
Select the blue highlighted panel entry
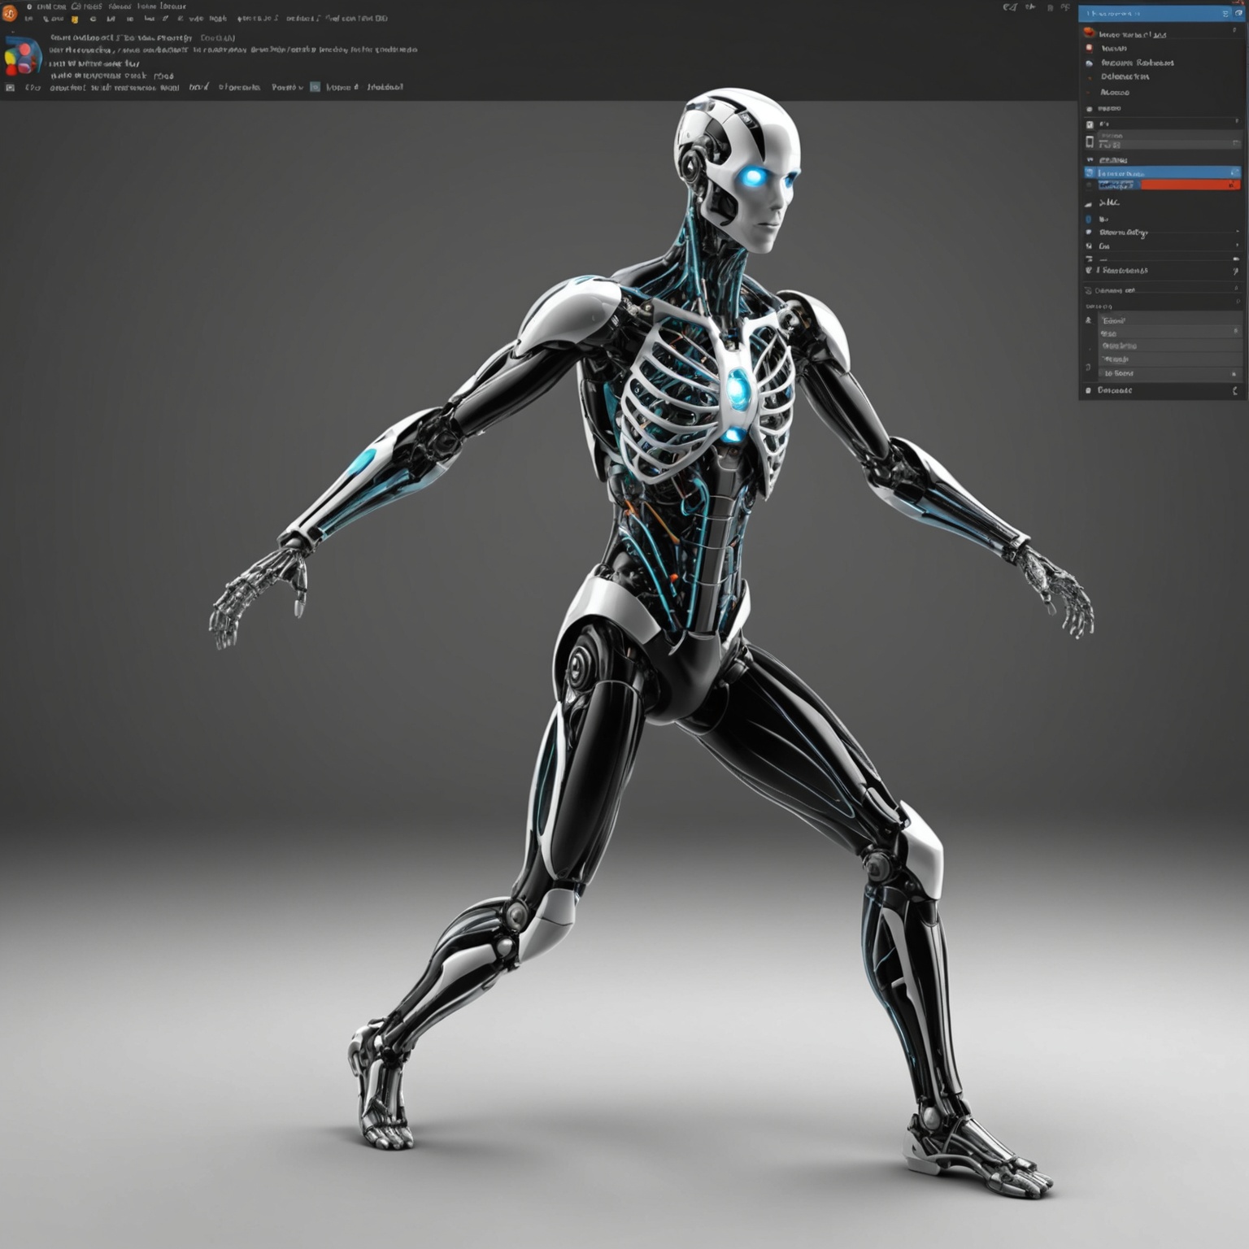click(x=1161, y=172)
